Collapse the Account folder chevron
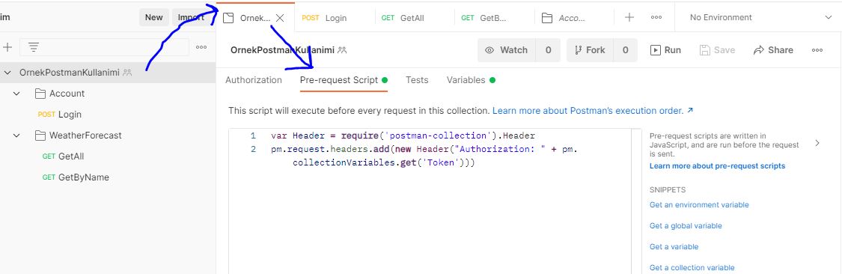 coord(16,94)
